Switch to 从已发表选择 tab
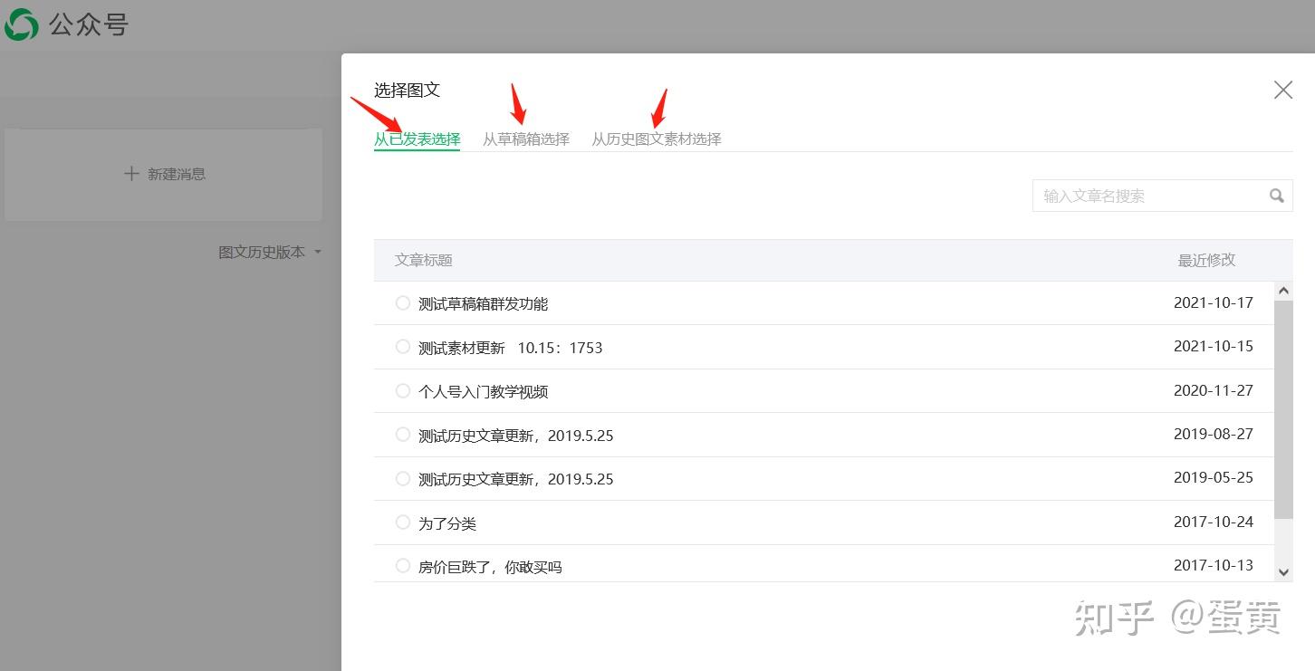 click(x=417, y=139)
